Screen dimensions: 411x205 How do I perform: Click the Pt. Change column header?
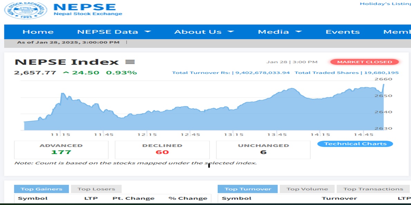point(133,198)
